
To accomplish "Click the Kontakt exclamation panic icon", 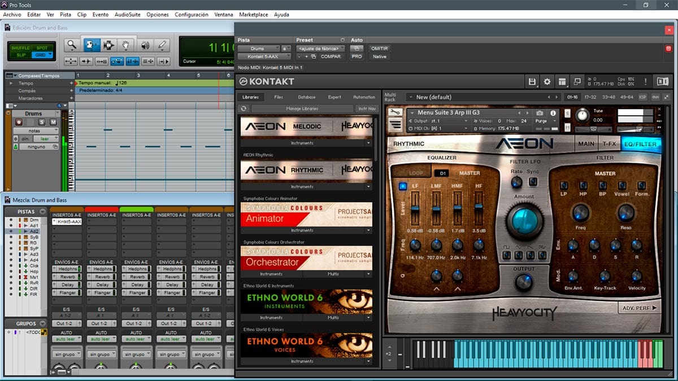I will point(646,81).
